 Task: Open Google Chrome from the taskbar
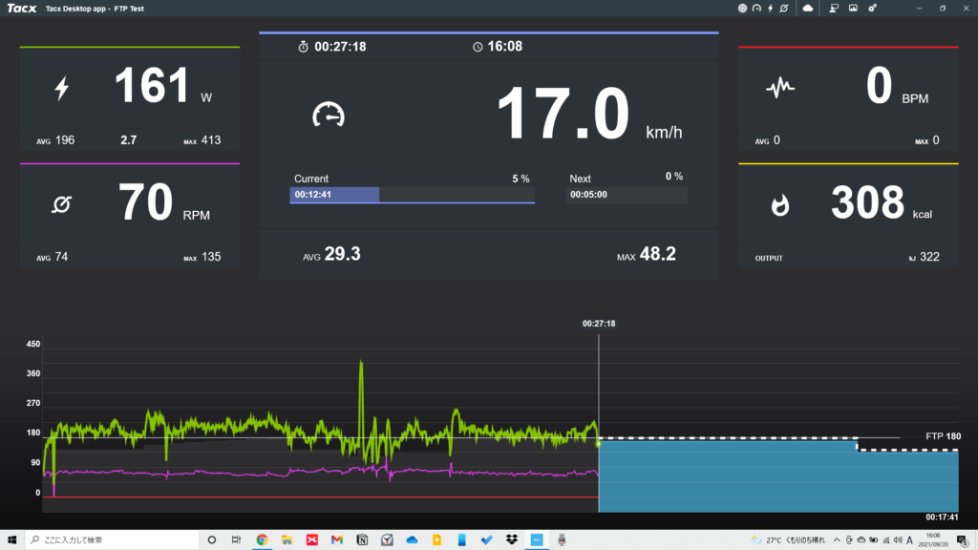(262, 539)
